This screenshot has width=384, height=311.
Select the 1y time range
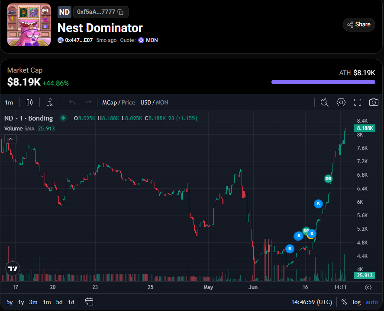pyautogui.click(x=21, y=302)
